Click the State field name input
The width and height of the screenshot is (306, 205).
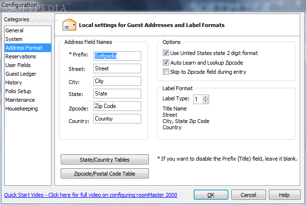[117, 94]
